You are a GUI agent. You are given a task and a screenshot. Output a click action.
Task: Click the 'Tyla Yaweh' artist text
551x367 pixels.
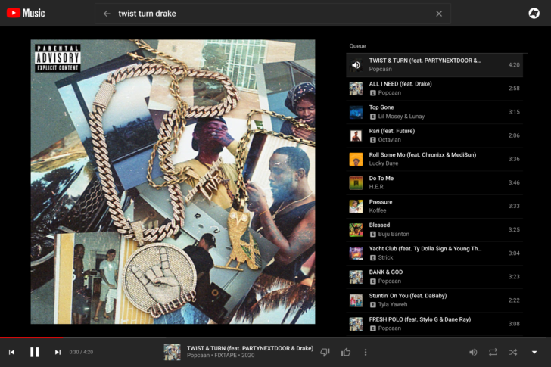[x=393, y=304]
